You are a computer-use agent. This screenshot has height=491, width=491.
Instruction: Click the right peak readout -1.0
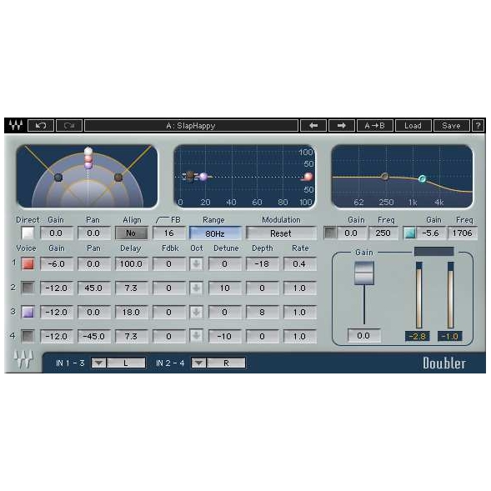pyautogui.click(x=449, y=336)
